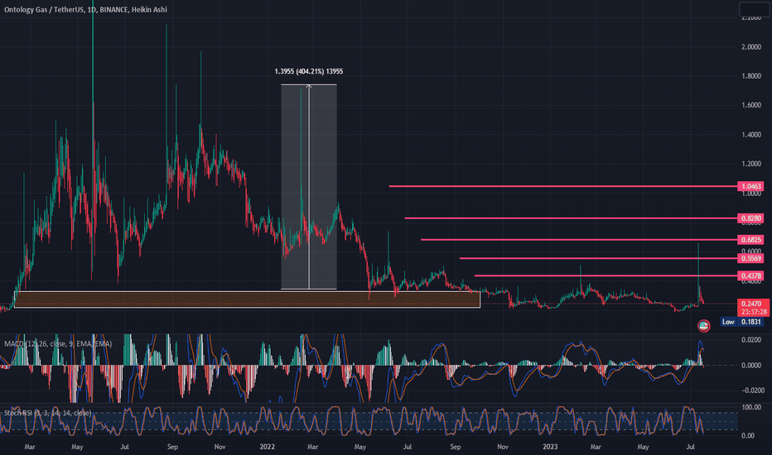
Task: Click the 1.2000 value on price axis
Action: click(x=751, y=164)
